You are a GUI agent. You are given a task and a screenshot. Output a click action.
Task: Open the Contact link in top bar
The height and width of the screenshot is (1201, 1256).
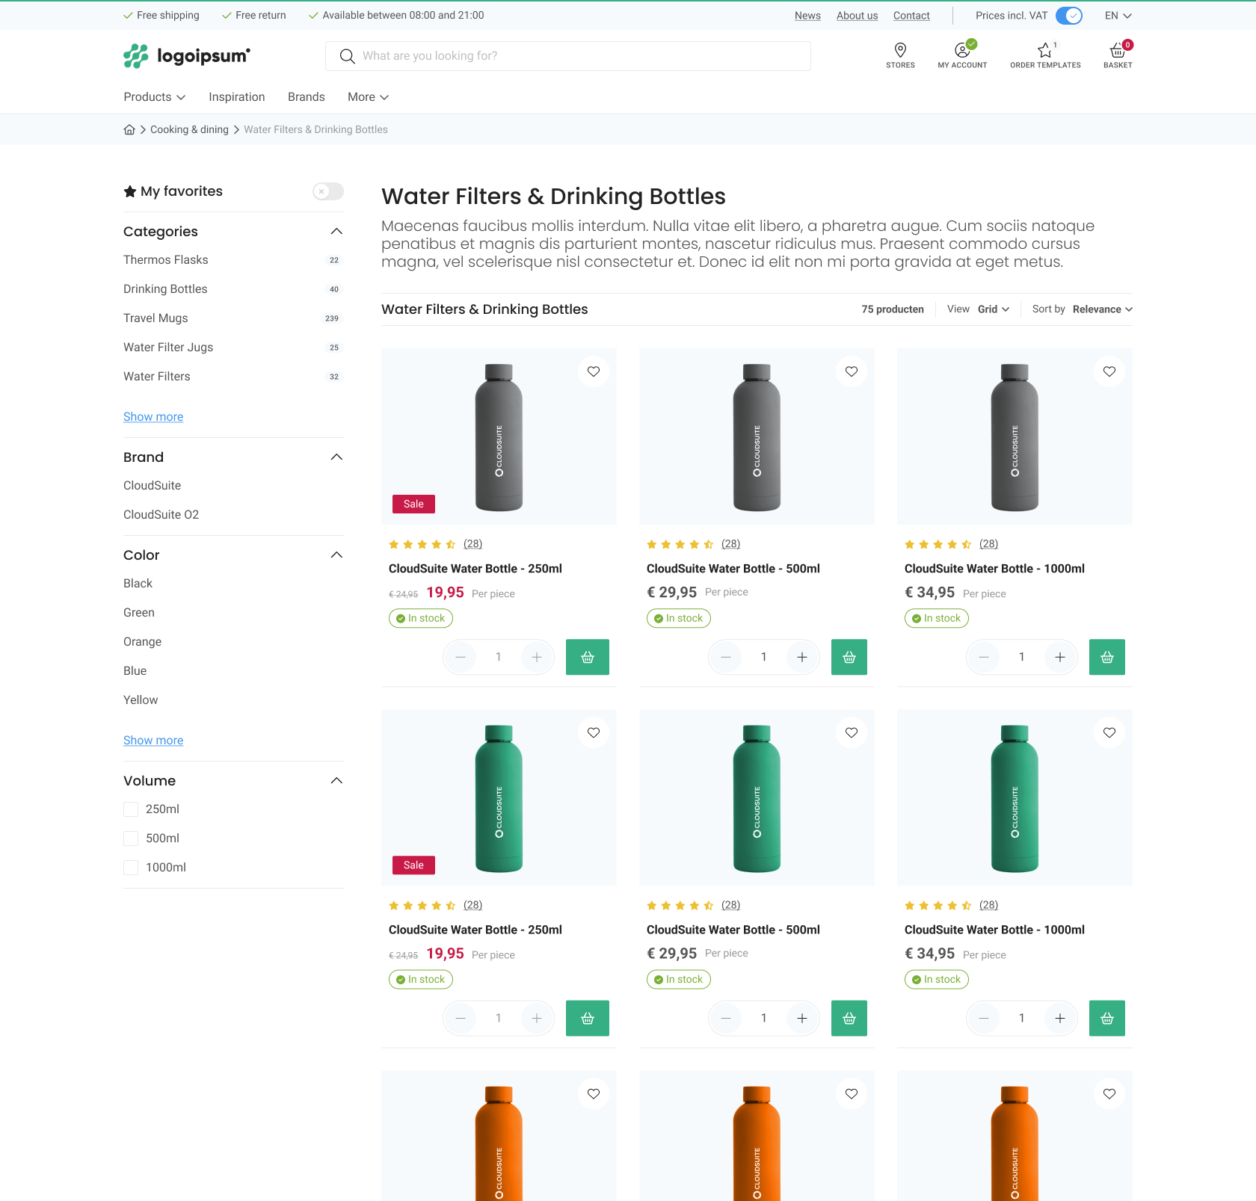(x=911, y=16)
